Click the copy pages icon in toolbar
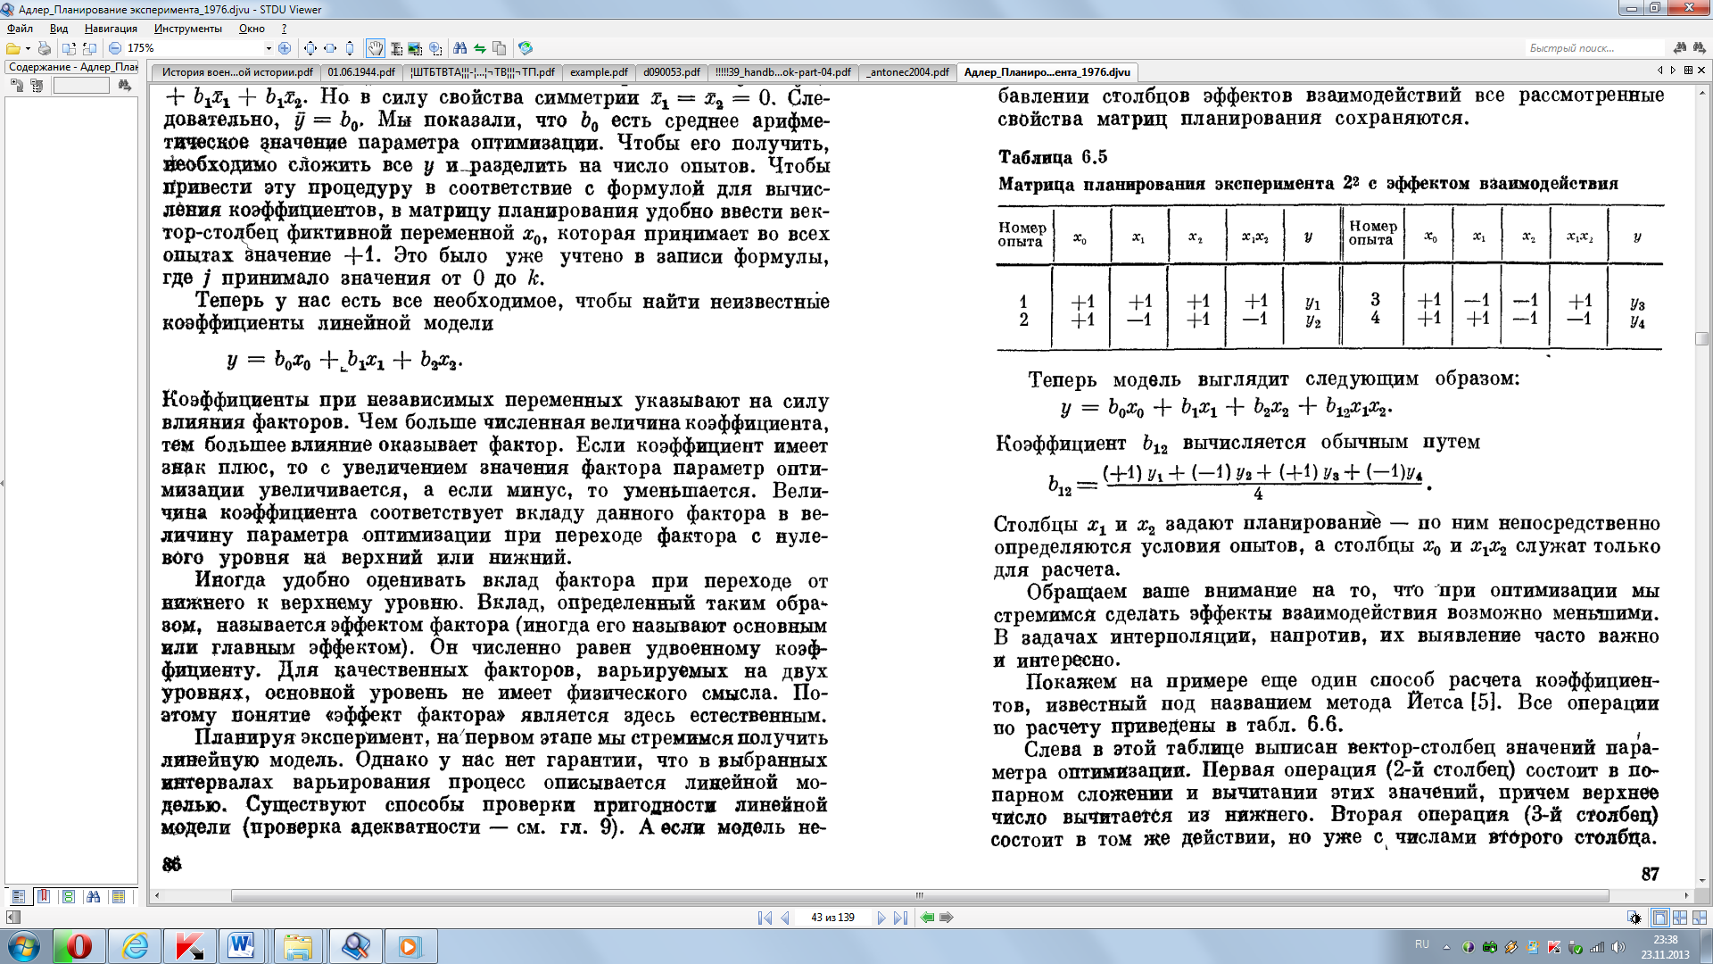1713x964 pixels. tap(500, 48)
